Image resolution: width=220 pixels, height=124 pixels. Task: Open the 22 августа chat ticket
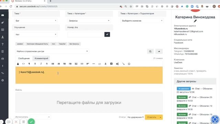[195, 90]
